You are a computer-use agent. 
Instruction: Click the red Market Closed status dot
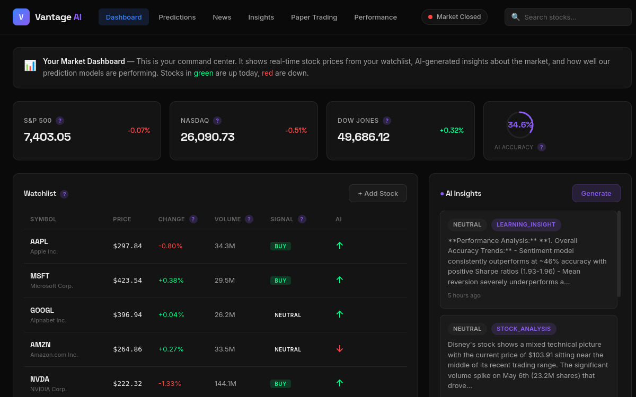pyautogui.click(x=430, y=17)
